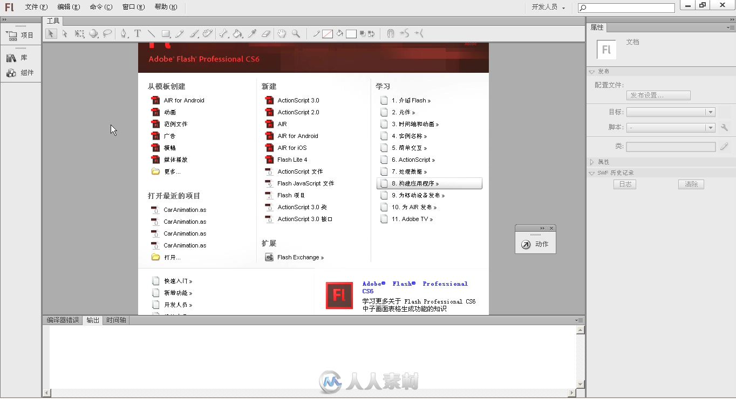Open the 库 library panel

click(x=17, y=58)
